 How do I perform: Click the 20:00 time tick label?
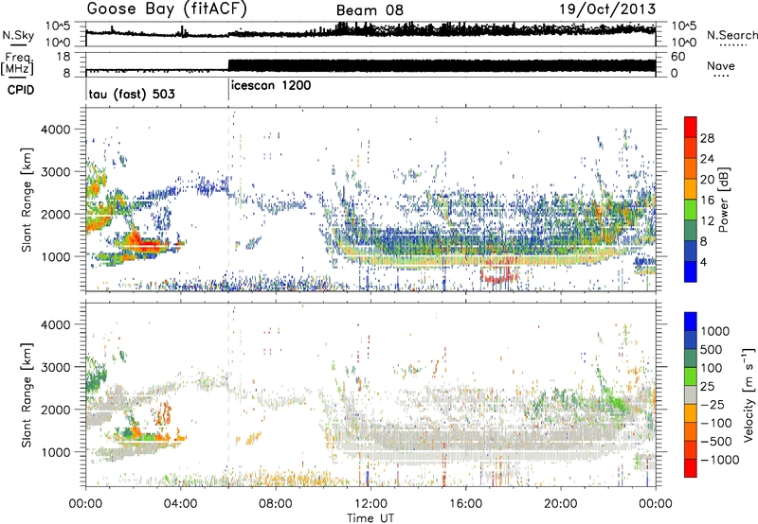(x=560, y=504)
